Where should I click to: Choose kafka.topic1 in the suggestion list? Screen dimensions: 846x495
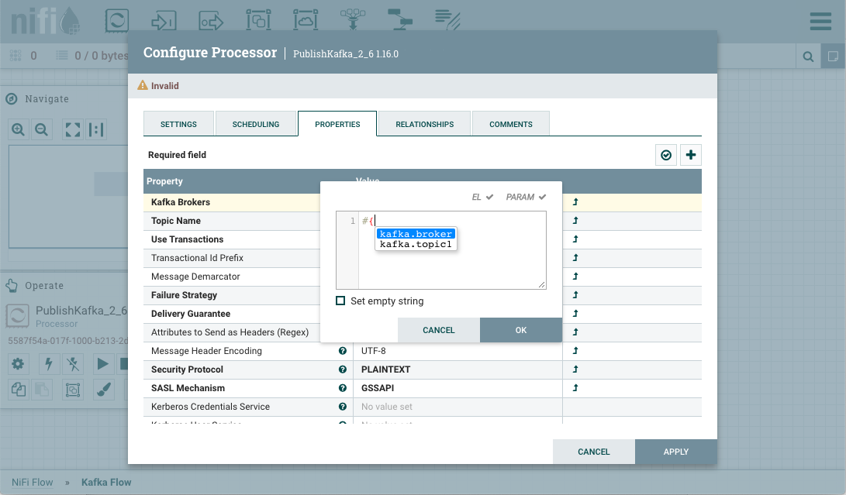click(415, 245)
